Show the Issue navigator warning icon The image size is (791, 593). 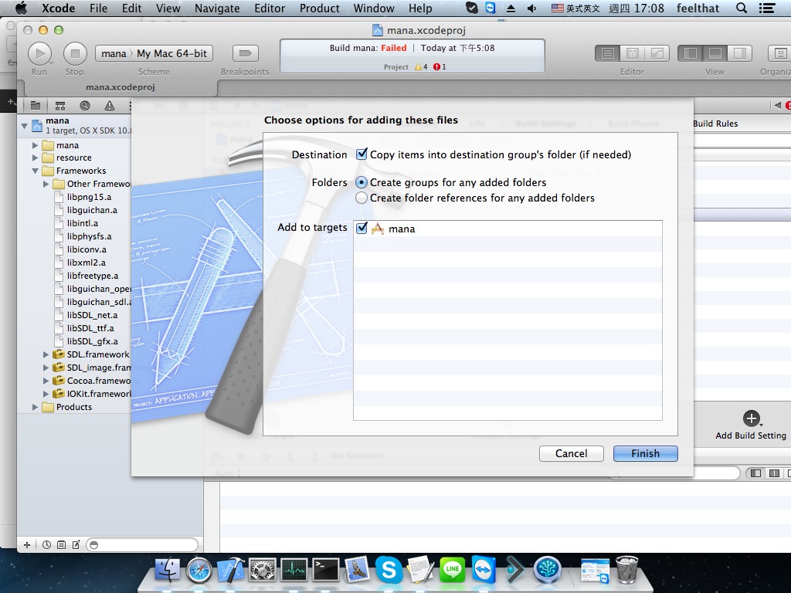[110, 105]
